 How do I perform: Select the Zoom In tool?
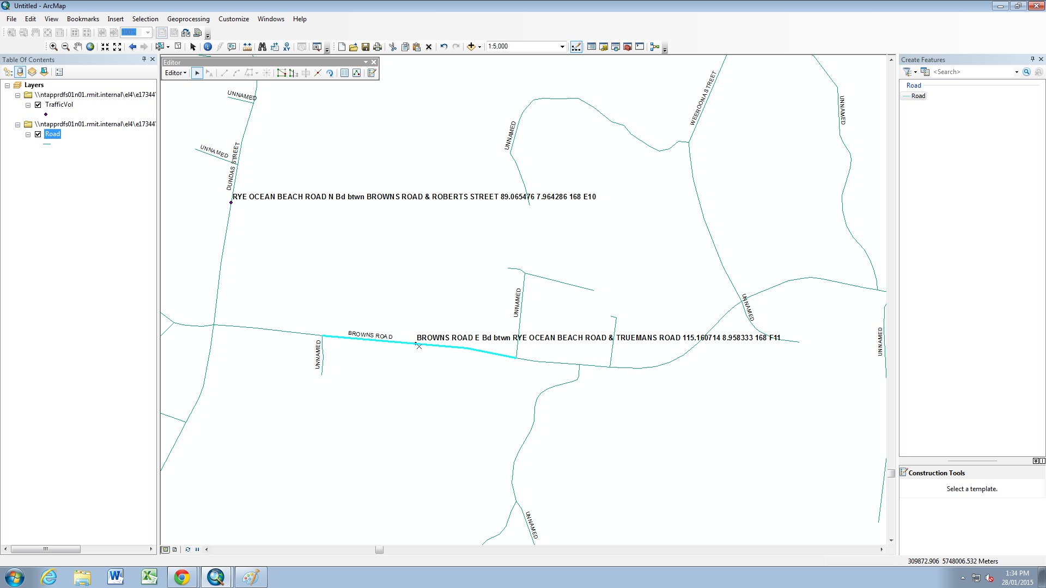pyautogui.click(x=53, y=47)
